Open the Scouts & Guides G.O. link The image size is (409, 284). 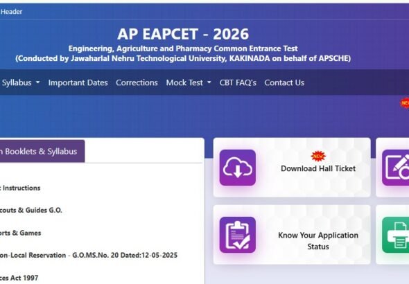31,211
